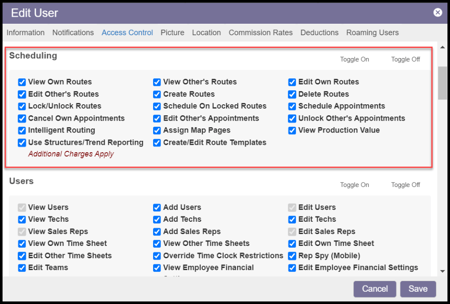Select the Picture tab
The height and width of the screenshot is (304, 450).
click(x=172, y=33)
